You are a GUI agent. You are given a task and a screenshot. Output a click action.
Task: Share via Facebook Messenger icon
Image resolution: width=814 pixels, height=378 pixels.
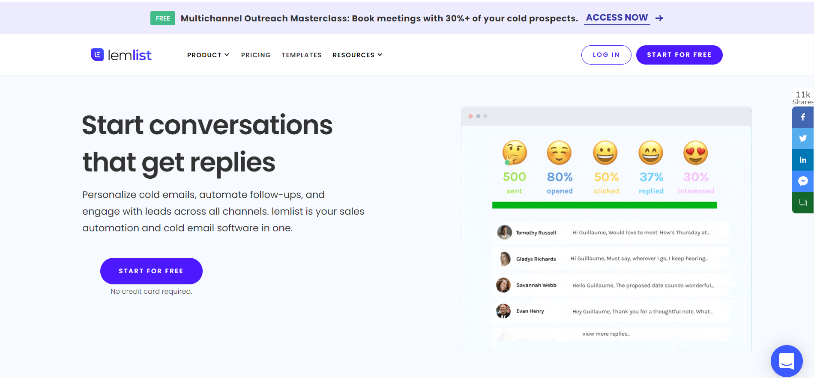pyautogui.click(x=803, y=181)
